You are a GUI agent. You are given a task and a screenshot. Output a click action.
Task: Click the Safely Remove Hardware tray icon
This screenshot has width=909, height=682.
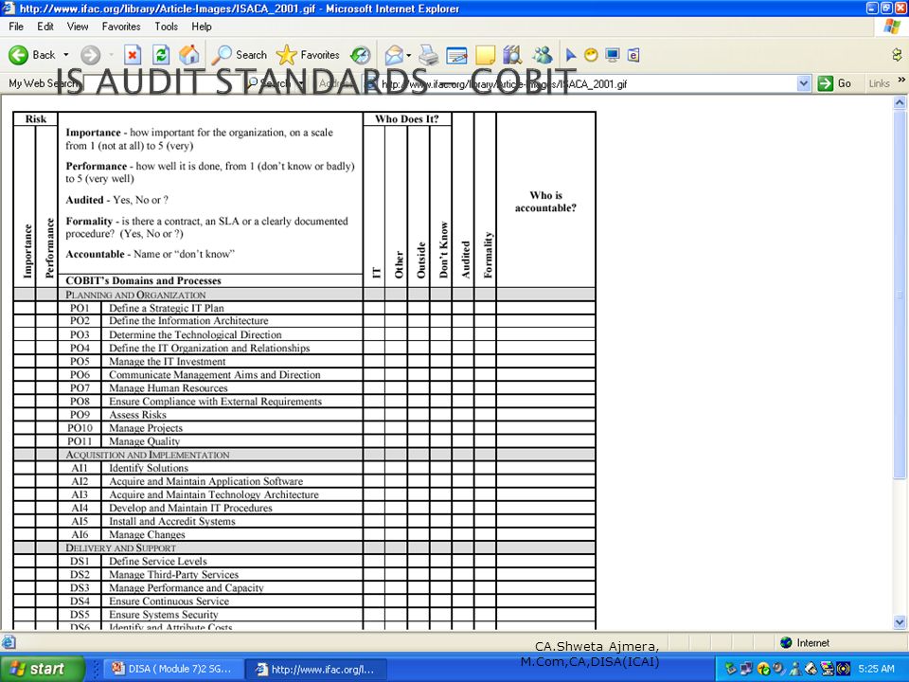coord(730,669)
